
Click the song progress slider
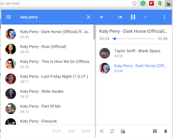tap(134, 39)
